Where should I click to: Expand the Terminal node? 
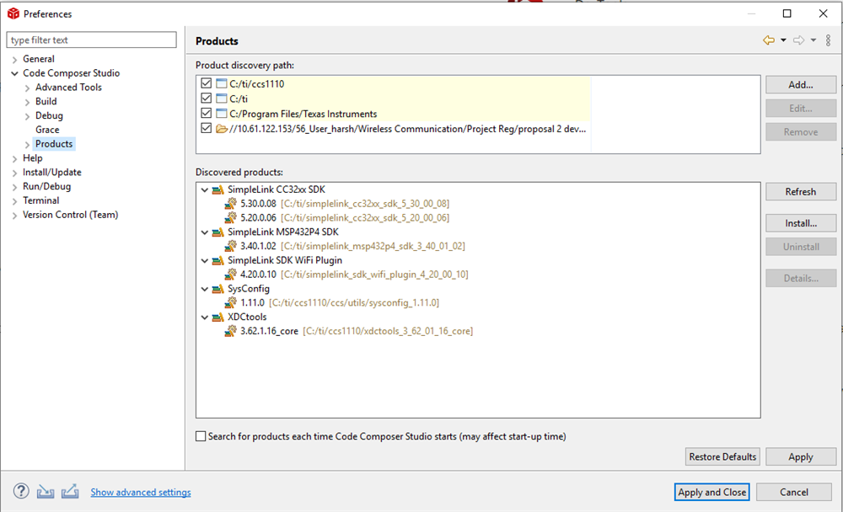click(14, 201)
